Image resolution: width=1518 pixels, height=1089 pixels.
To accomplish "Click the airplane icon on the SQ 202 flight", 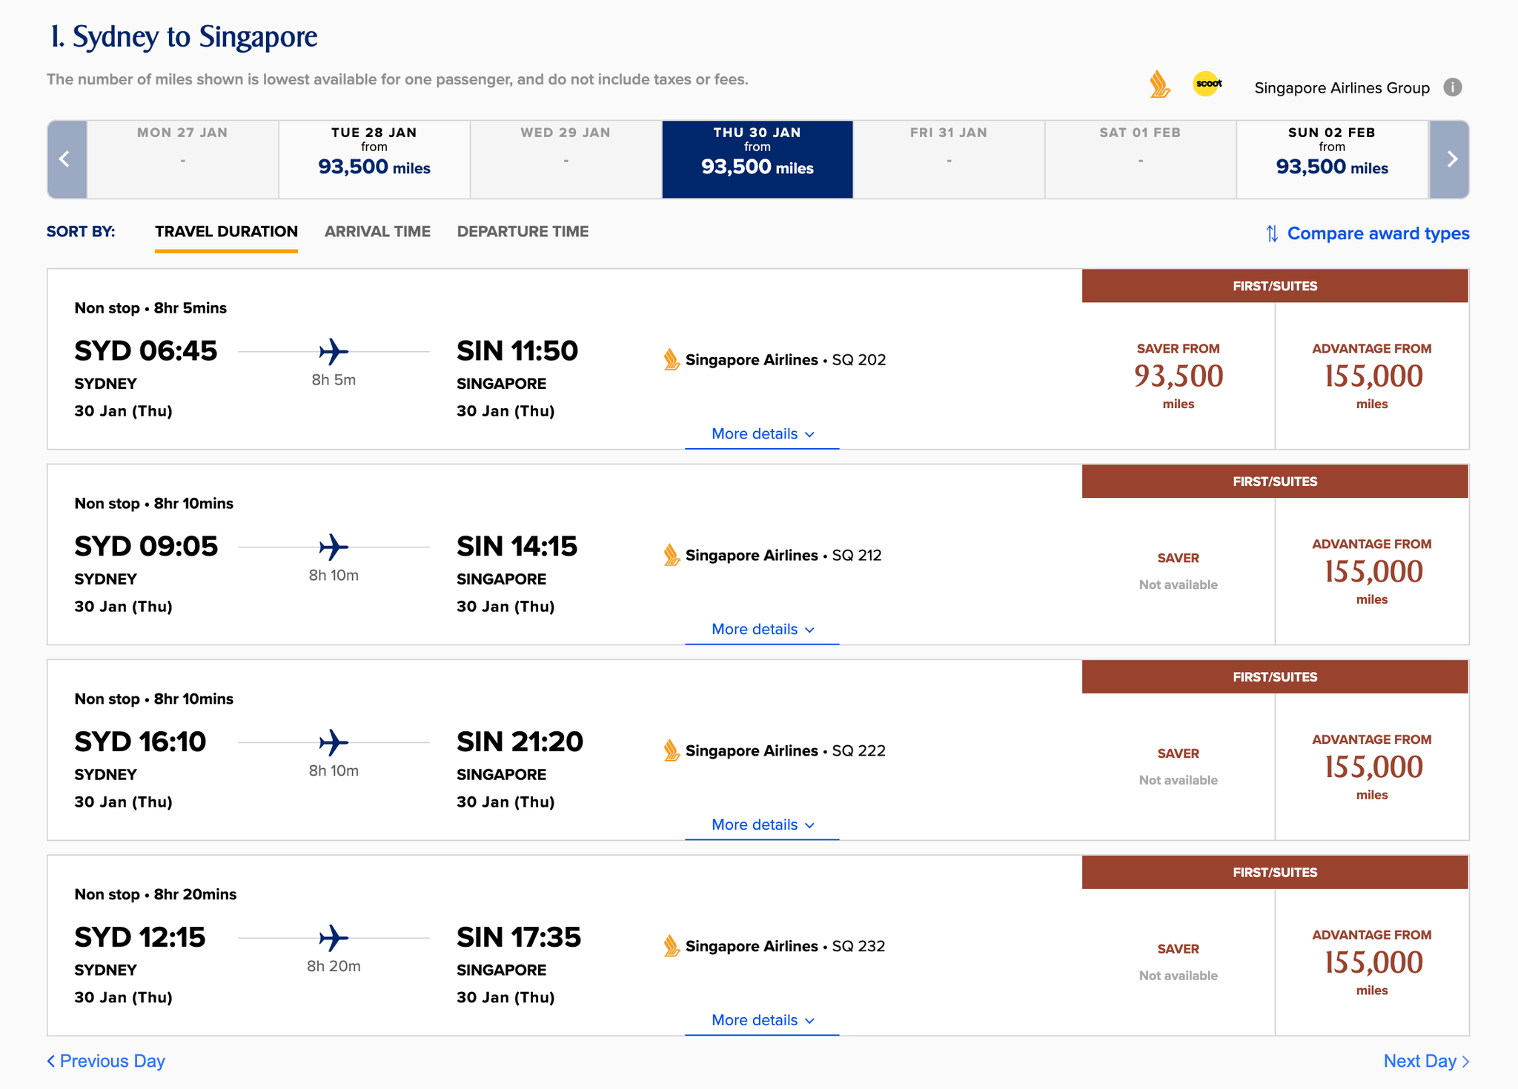I will (x=334, y=353).
